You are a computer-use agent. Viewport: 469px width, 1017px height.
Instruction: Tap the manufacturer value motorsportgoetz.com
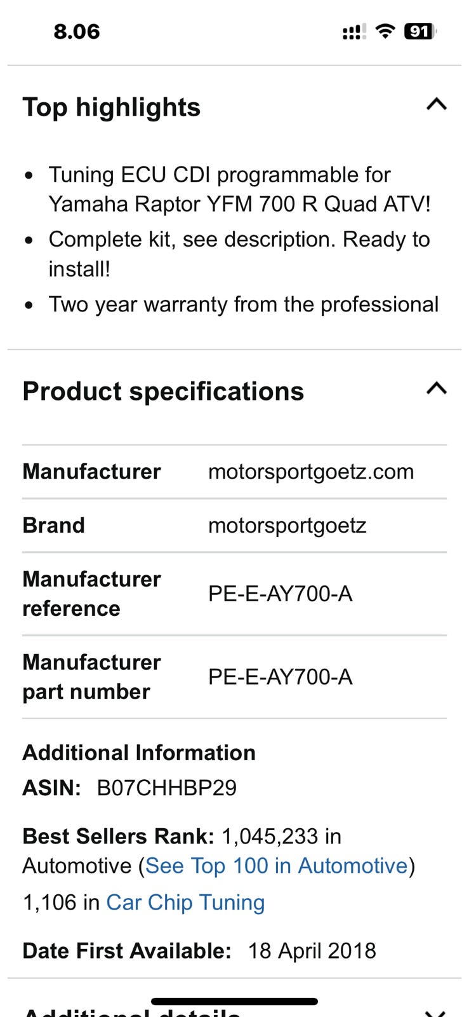[x=311, y=472]
